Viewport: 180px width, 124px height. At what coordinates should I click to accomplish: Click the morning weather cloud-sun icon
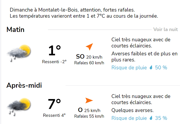pos(19,53)
